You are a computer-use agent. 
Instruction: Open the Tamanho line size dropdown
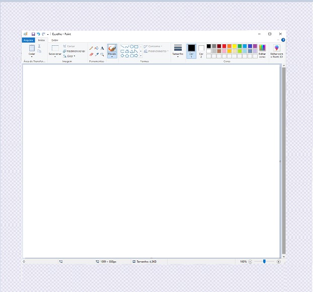(x=178, y=51)
